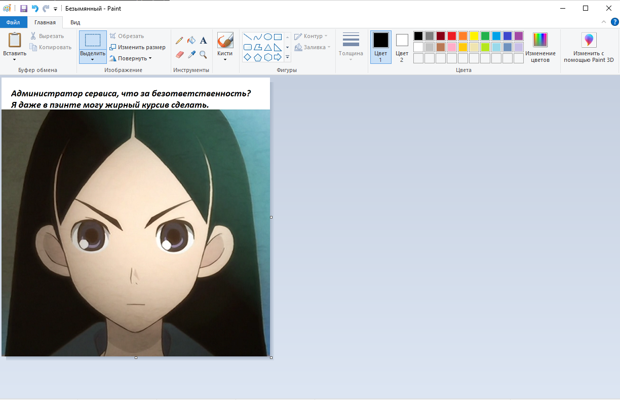Choose the Rectangle shape
The image size is (620, 400).
pos(278,37)
